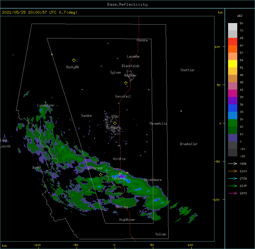Select the yellow diamond marker below RedDeer

[126, 83]
